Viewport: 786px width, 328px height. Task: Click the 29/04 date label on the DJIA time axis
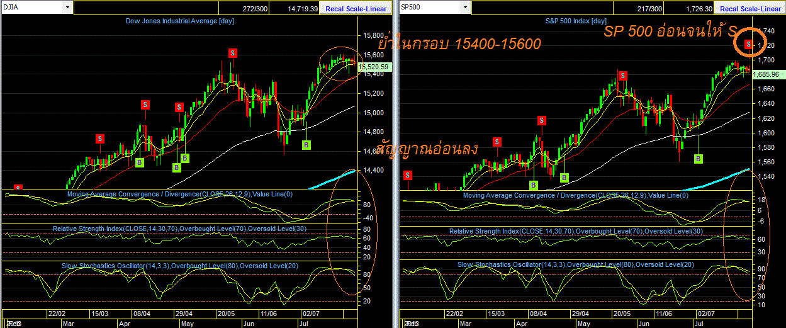pos(183,312)
